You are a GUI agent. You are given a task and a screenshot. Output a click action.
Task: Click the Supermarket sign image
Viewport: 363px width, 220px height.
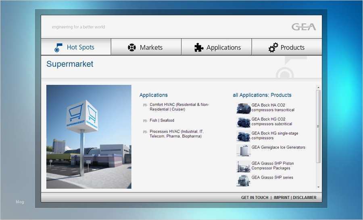89,137
